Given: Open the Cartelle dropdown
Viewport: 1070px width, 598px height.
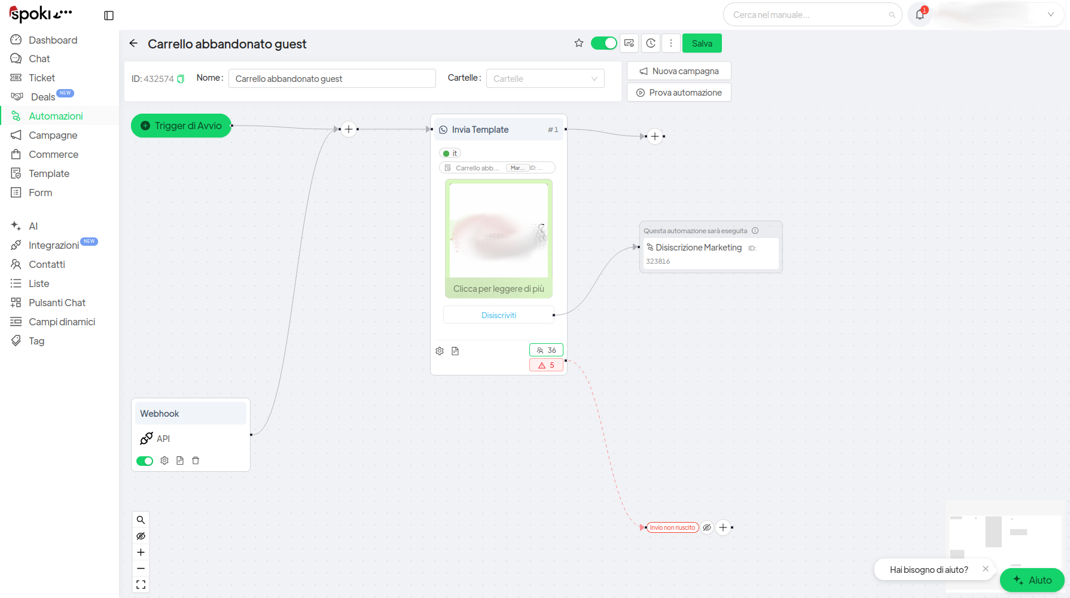Looking at the screenshot, I should (x=545, y=78).
